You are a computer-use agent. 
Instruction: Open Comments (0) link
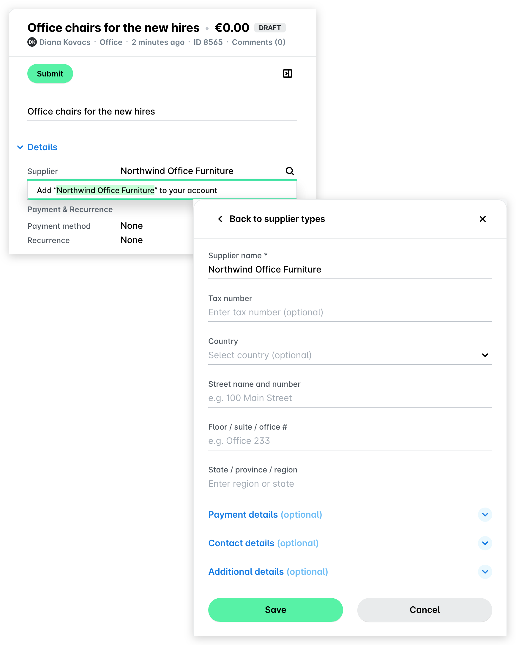tap(258, 42)
